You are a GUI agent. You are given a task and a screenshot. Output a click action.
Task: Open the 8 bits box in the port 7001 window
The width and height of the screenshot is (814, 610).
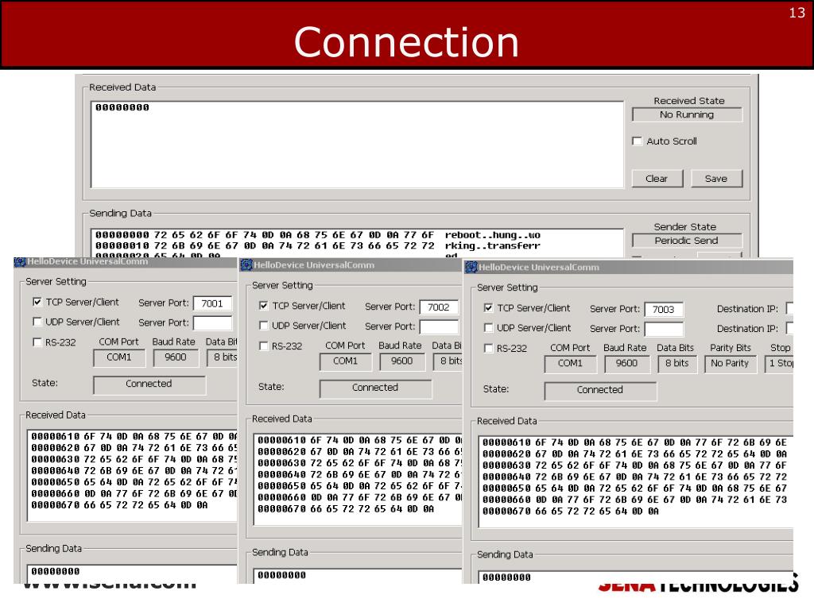point(223,357)
